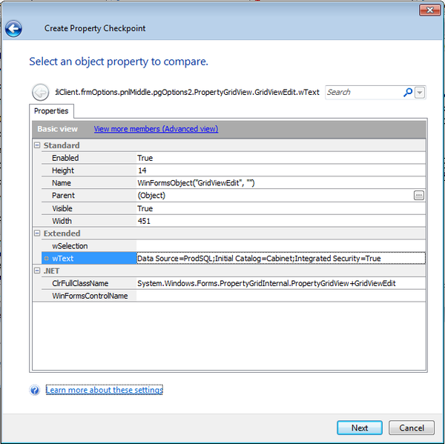Select the ClrFullClassName property row
The image size is (445, 444).
[x=80, y=284]
